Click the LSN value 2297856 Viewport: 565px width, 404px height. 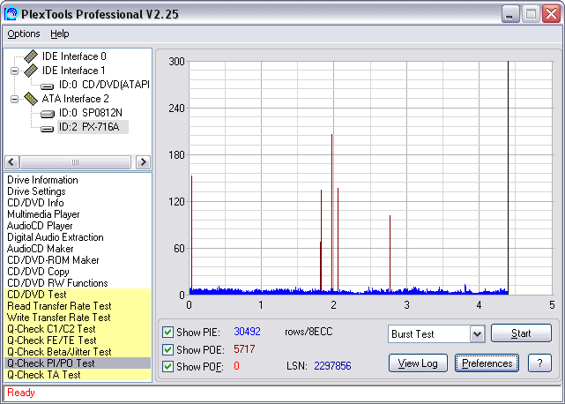[x=332, y=366]
